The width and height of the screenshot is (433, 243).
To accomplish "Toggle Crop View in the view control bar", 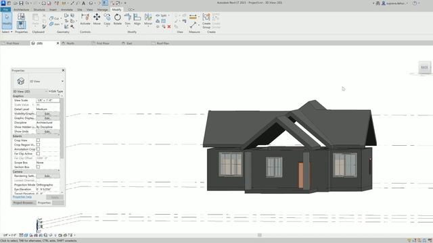I will tap(41, 235).
